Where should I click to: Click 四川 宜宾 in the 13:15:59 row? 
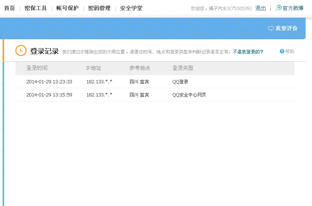[x=139, y=95]
